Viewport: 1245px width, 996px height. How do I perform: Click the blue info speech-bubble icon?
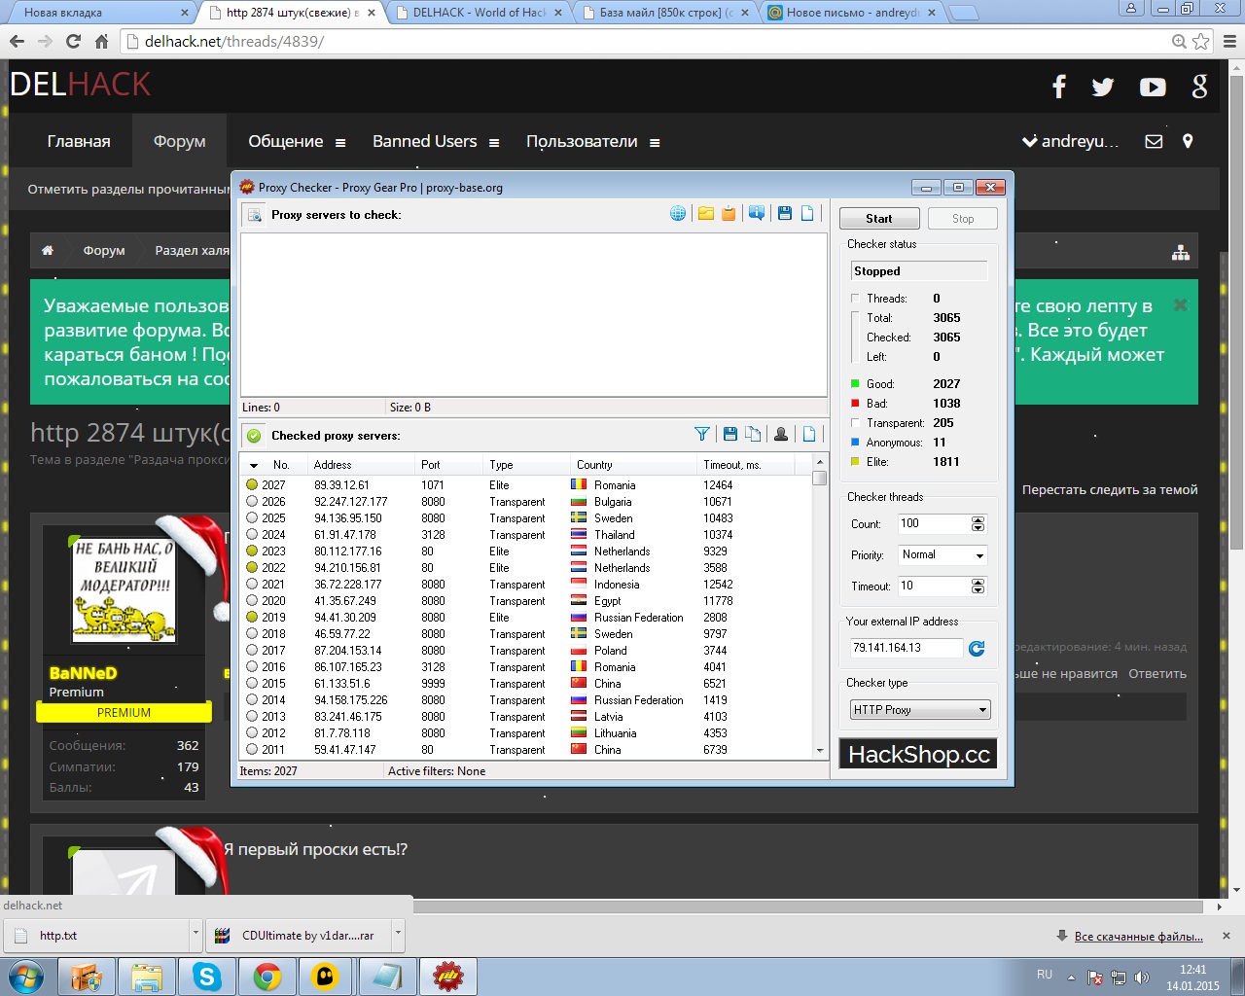757,214
